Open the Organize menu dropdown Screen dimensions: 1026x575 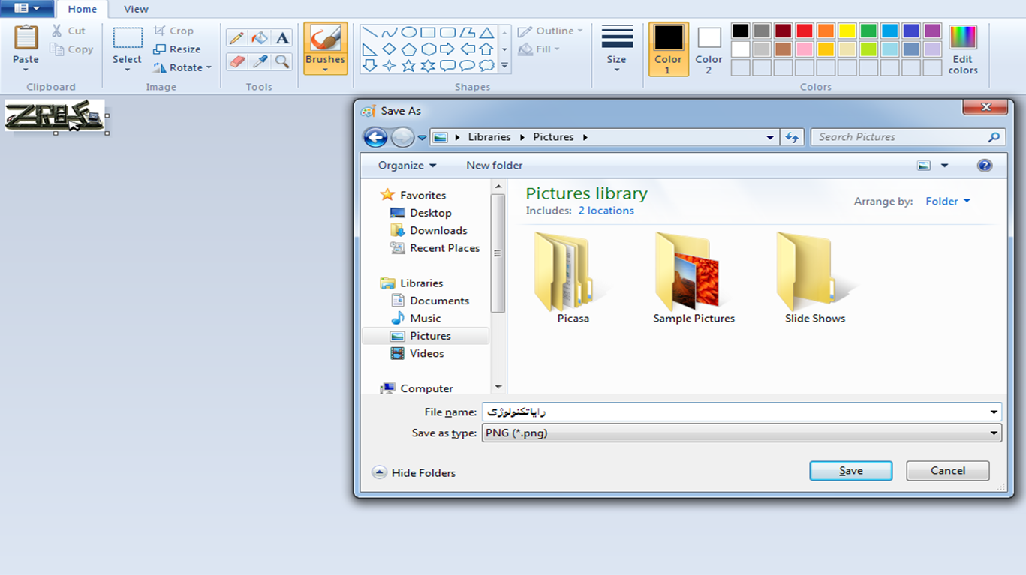[407, 165]
